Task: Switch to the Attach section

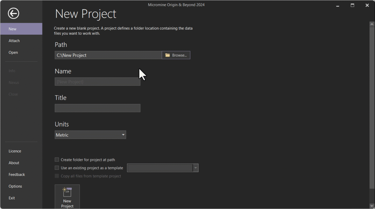Action: [x=14, y=40]
